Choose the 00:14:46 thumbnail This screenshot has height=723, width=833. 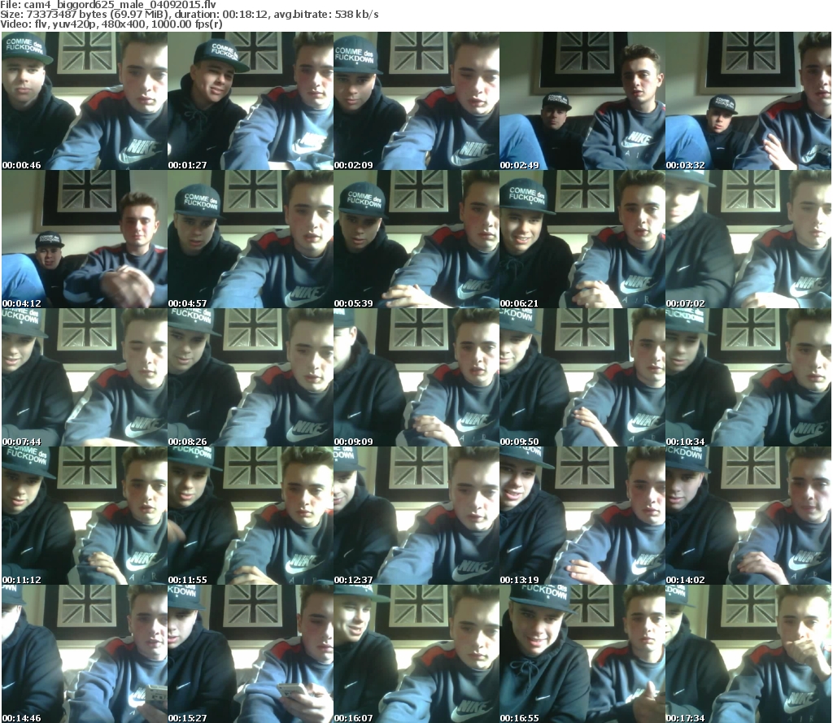pyautogui.click(x=85, y=653)
